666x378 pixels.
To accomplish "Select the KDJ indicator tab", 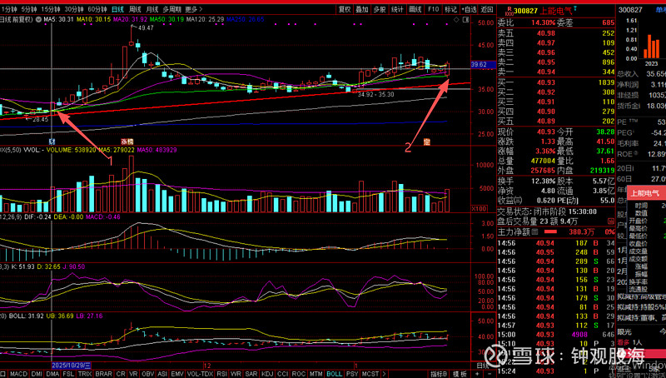I will tap(267, 374).
